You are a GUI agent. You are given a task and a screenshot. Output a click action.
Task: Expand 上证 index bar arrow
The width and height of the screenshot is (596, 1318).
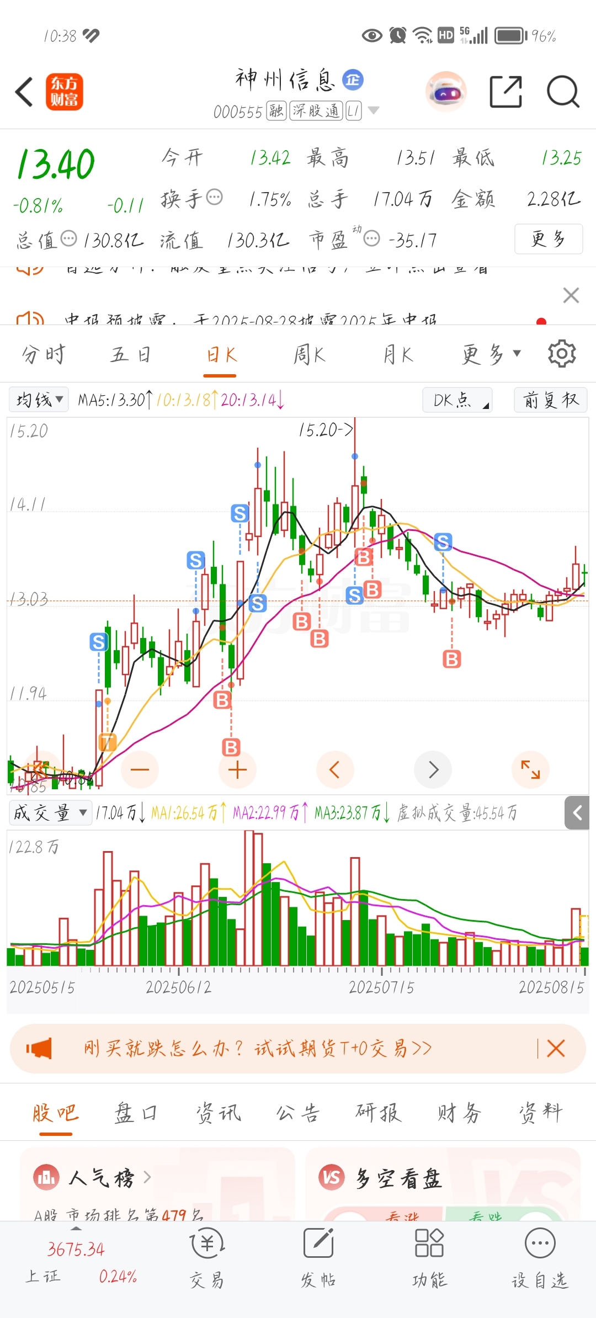[76, 1228]
